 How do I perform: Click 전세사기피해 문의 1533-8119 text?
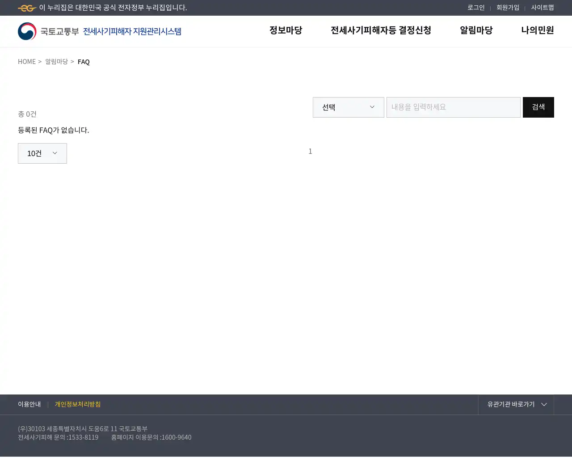(x=58, y=437)
